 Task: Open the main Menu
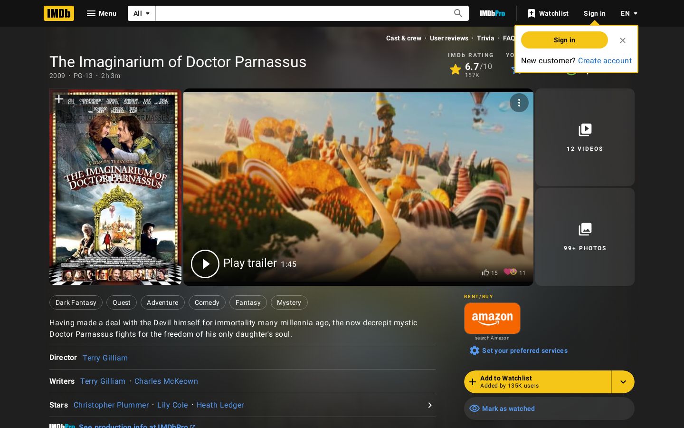[101, 13]
